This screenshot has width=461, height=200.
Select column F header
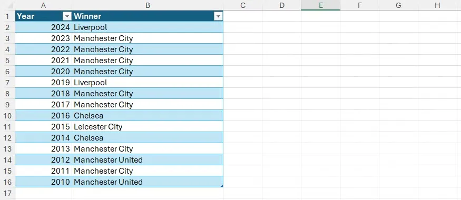point(359,5)
